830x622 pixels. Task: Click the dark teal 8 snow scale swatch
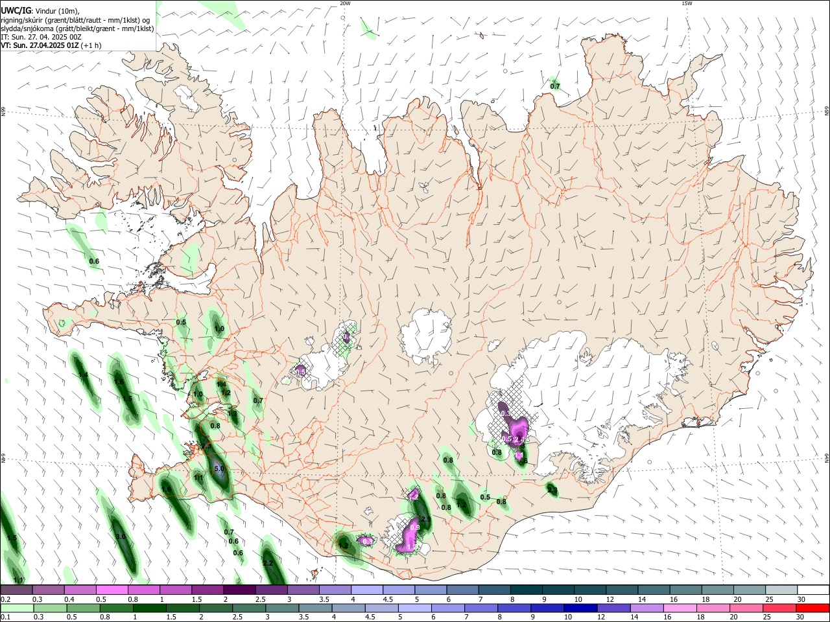(x=526, y=590)
